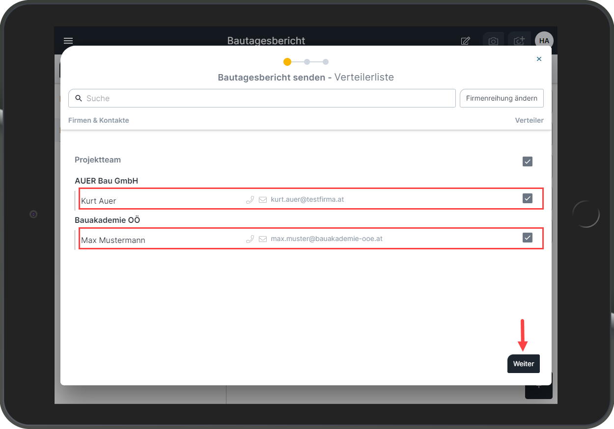
Task: Open the HA user avatar
Action: [544, 41]
